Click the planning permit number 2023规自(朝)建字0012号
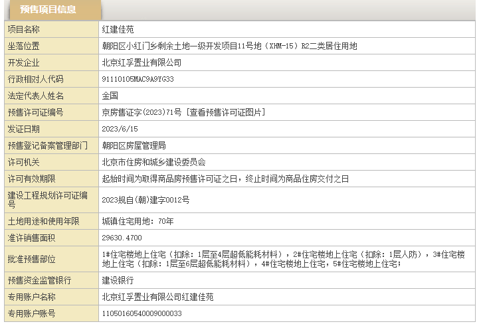The width and height of the screenshot is (479, 326). pos(145,199)
